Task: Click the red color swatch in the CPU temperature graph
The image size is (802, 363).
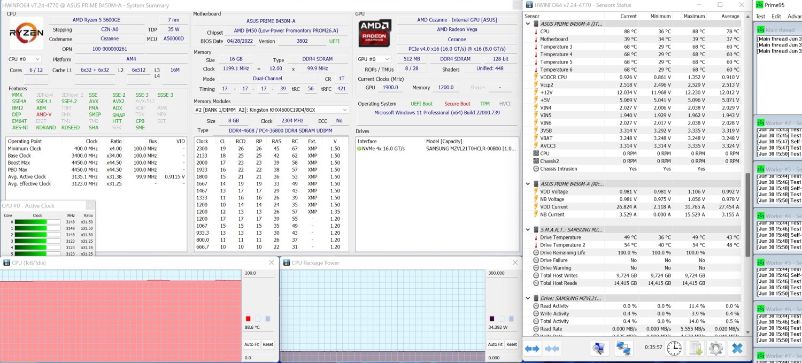Action: 248,319
